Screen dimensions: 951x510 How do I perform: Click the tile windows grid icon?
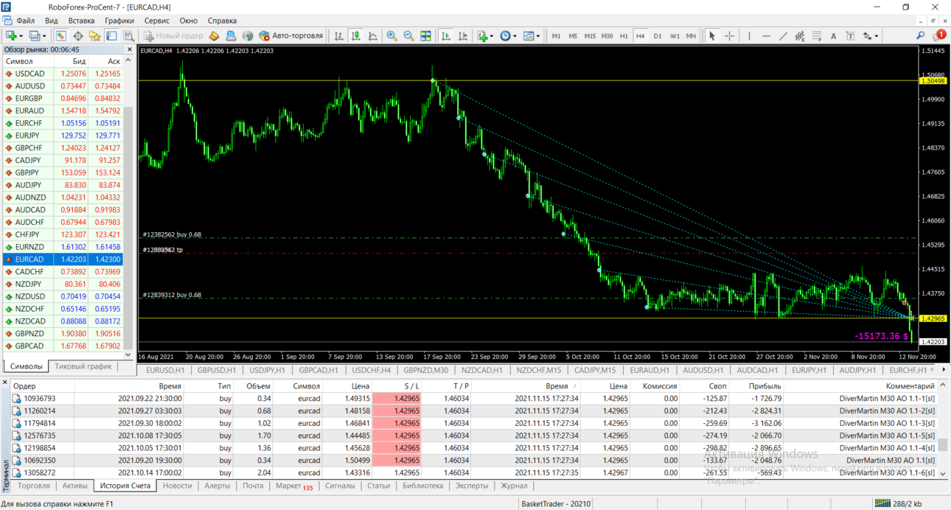(x=425, y=35)
